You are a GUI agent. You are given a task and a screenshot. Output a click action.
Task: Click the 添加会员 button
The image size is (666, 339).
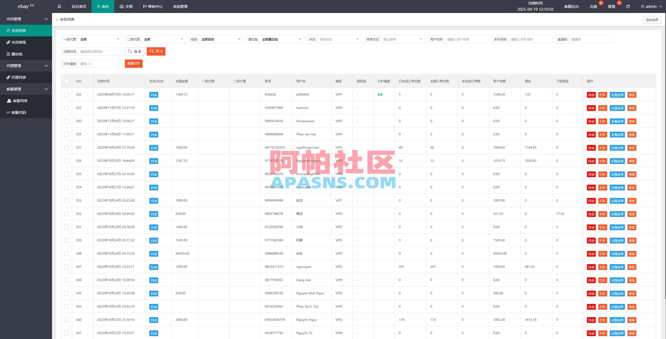tap(652, 19)
